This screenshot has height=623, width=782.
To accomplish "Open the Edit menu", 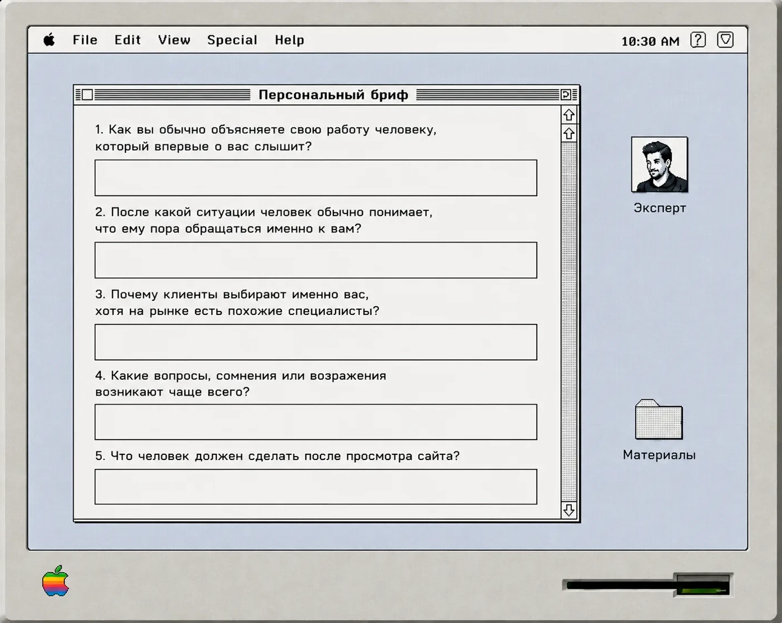I will (x=128, y=40).
